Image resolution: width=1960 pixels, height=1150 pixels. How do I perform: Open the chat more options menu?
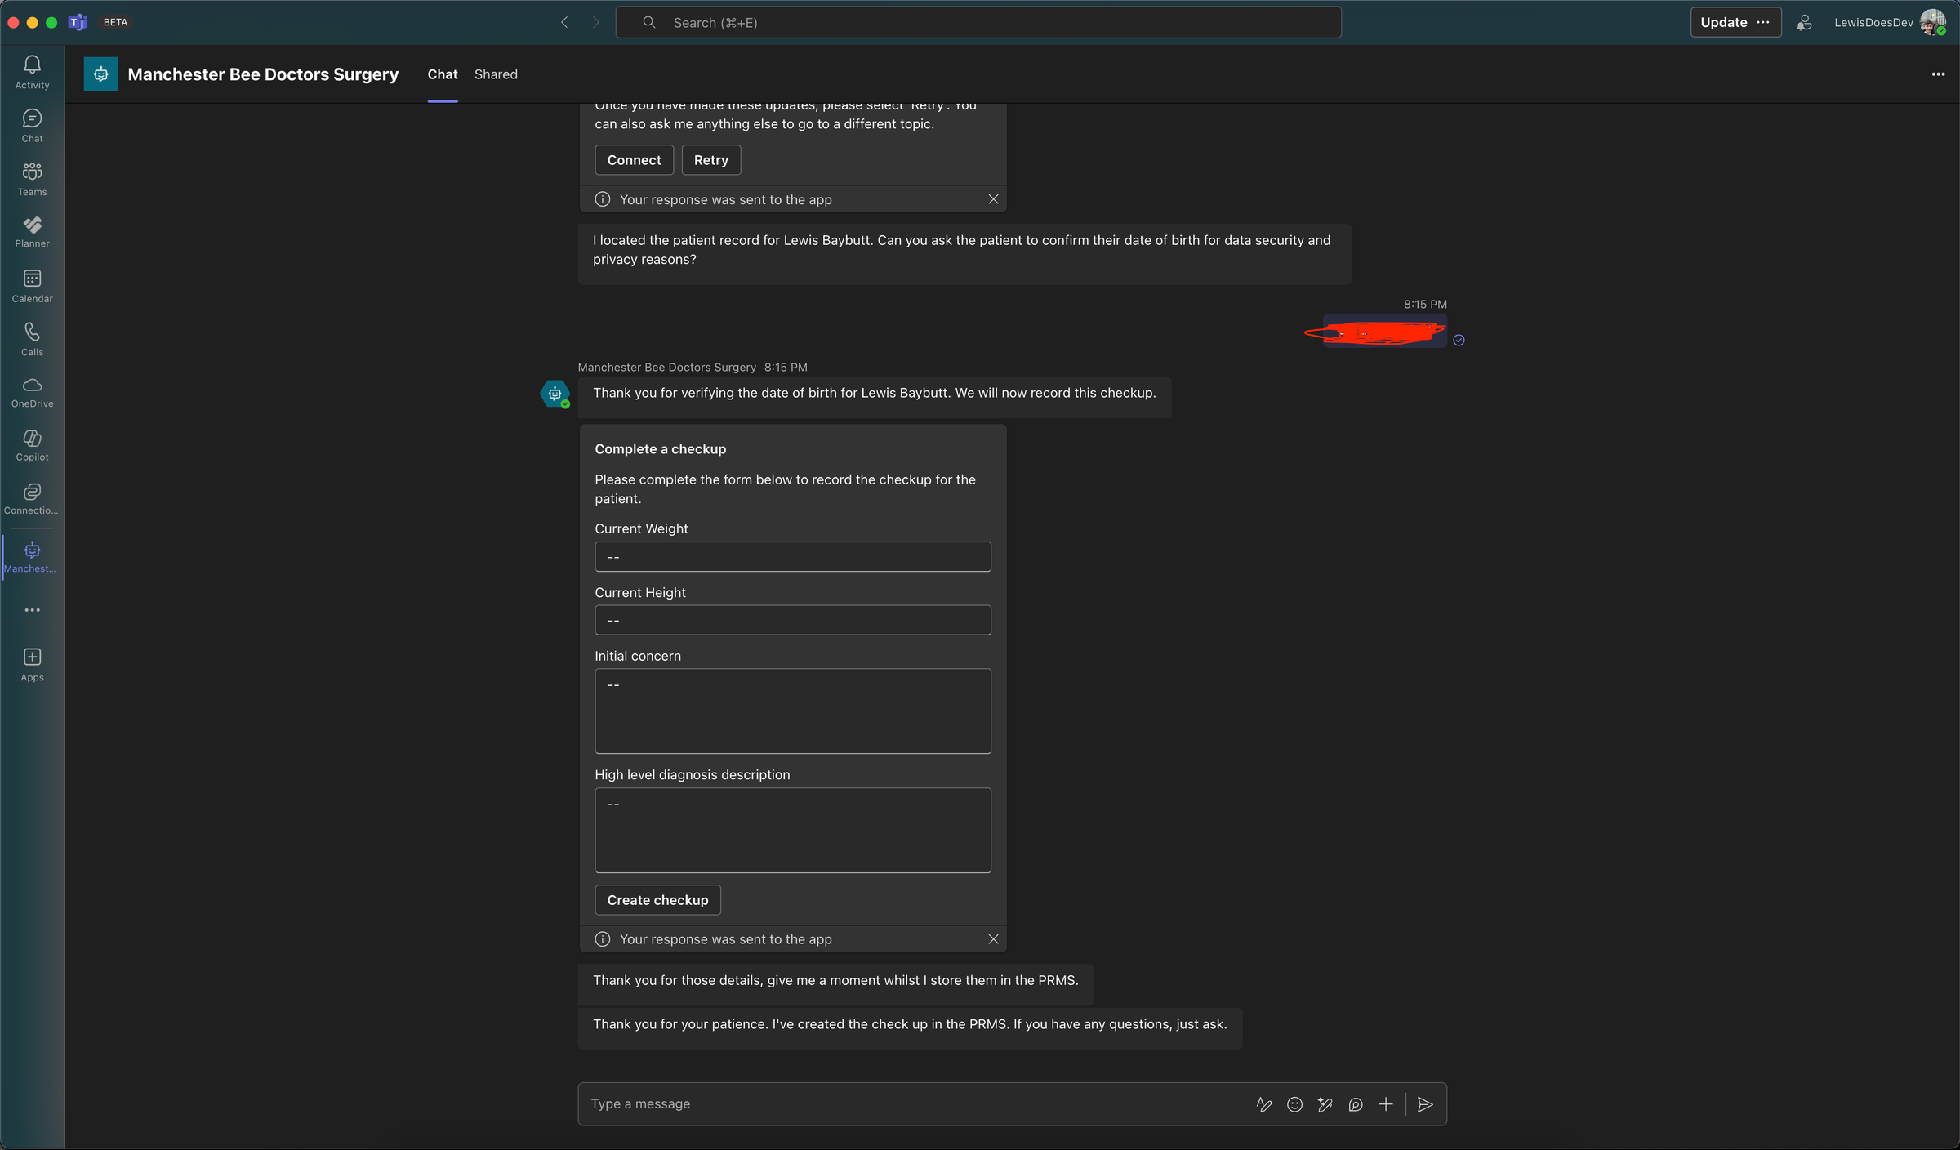tap(1940, 74)
